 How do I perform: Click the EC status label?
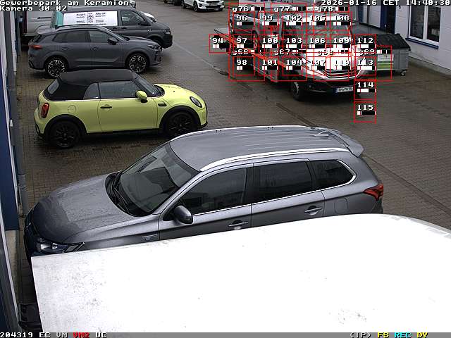coord(45,334)
